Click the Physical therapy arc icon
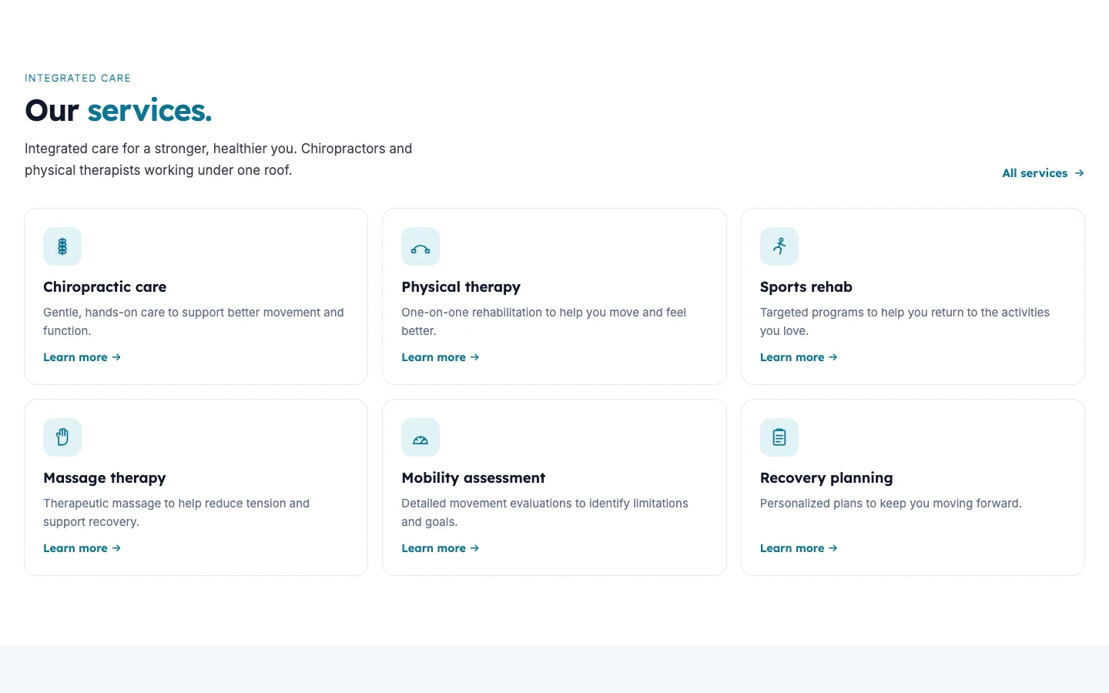This screenshot has height=693, width=1109. pyautogui.click(x=420, y=246)
